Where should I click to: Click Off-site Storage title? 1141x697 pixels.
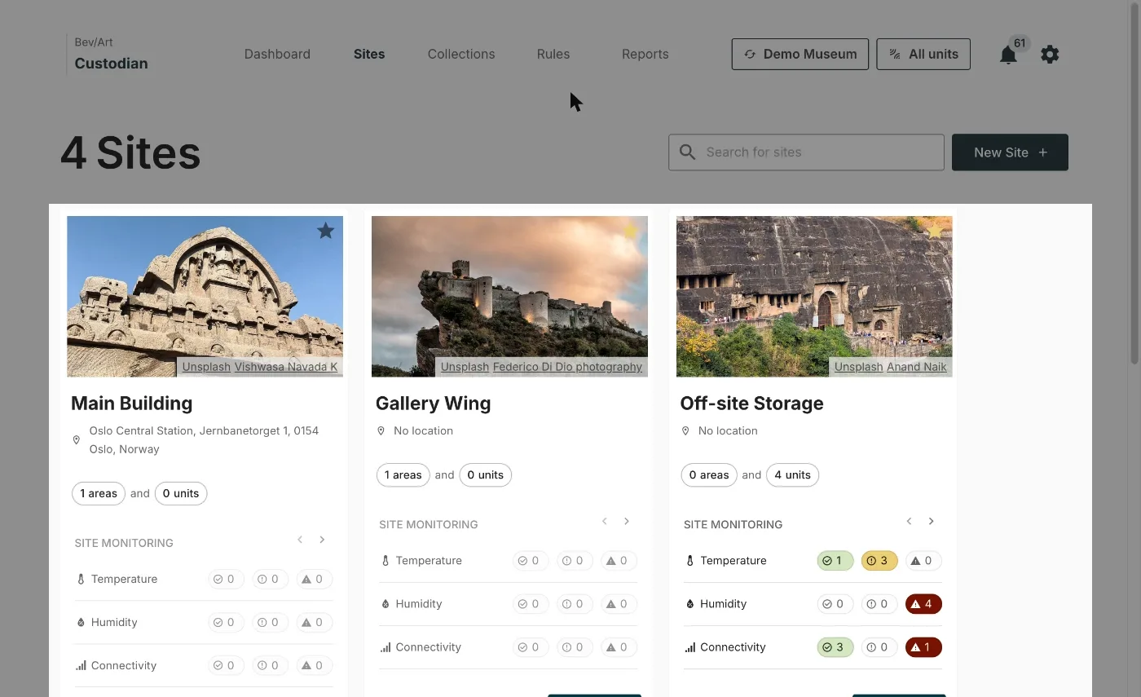[751, 404]
